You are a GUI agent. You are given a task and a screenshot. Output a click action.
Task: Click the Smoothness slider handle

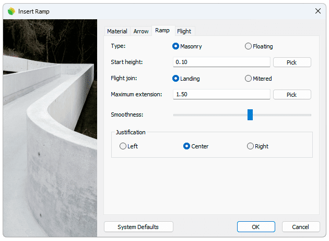[250, 115]
